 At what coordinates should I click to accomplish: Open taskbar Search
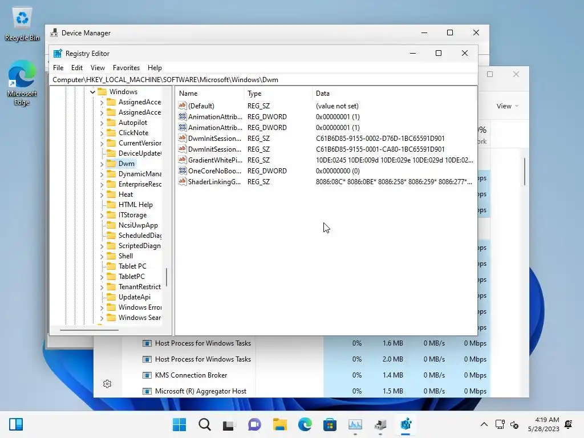tap(205, 424)
